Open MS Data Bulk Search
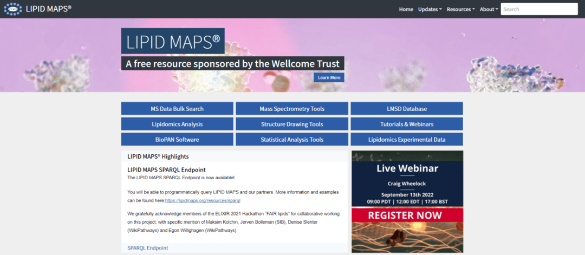 177,109
